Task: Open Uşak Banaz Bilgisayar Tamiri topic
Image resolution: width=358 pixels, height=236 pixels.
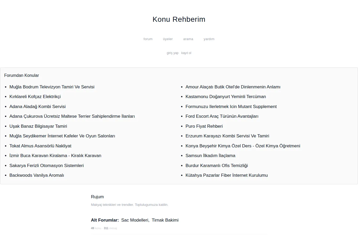Action: point(38,126)
